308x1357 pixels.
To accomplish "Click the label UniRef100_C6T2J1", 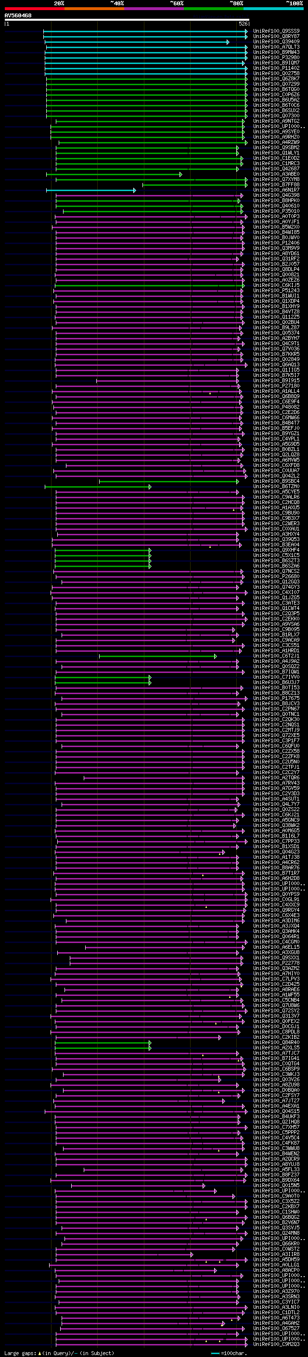I will pyautogui.click(x=276, y=656).
